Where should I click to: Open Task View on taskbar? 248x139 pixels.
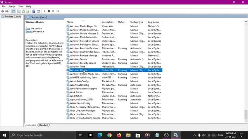pos(81,135)
